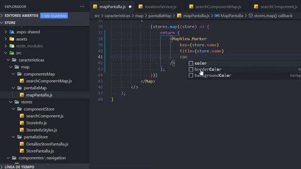Collapse the componentStore folder chevron
The height and width of the screenshot is (169, 301).
click(13, 109)
